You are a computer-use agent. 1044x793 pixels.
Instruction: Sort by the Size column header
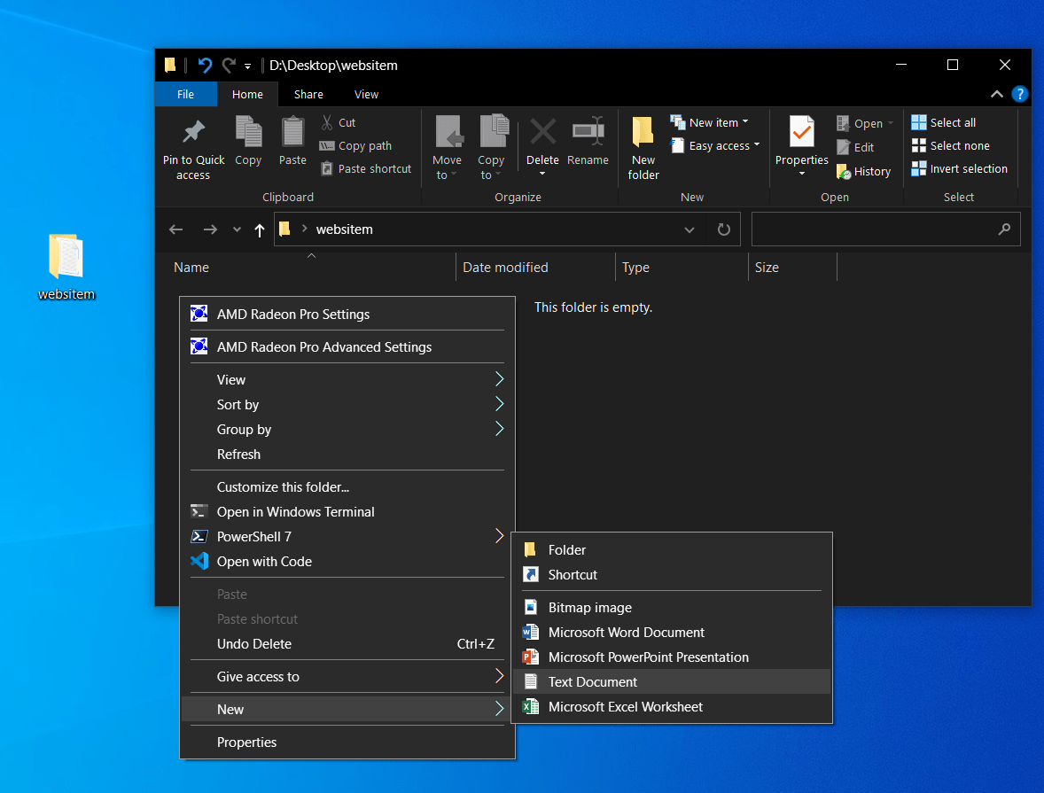point(767,267)
